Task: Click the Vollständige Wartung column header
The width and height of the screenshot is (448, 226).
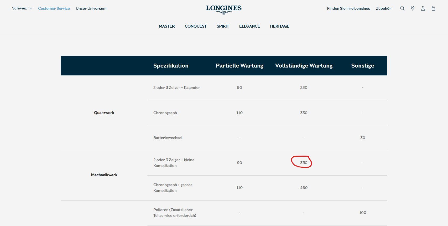Action: tap(304, 66)
